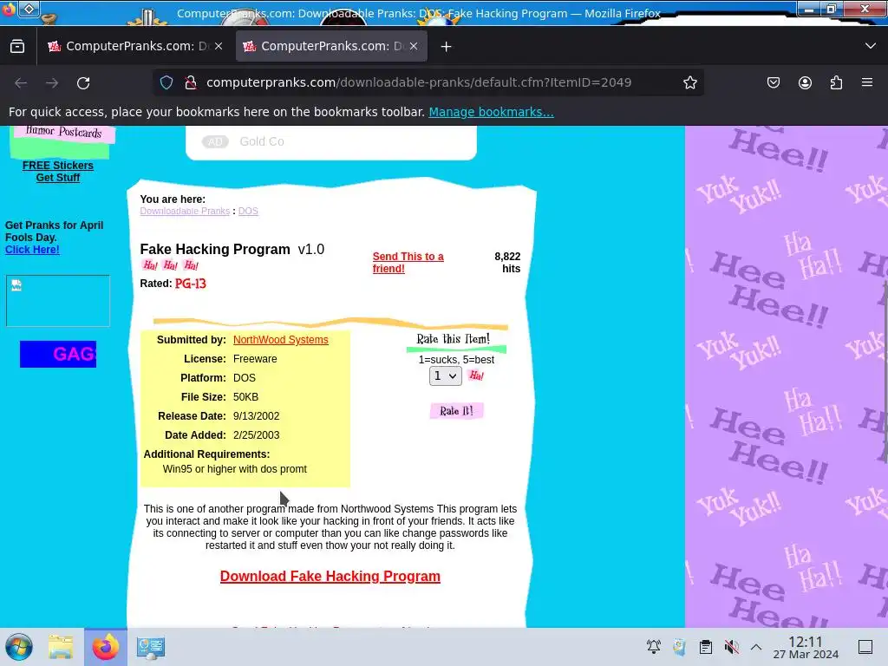Go back with the back arrow button
Screen dimensions: 888x666
point(21,83)
